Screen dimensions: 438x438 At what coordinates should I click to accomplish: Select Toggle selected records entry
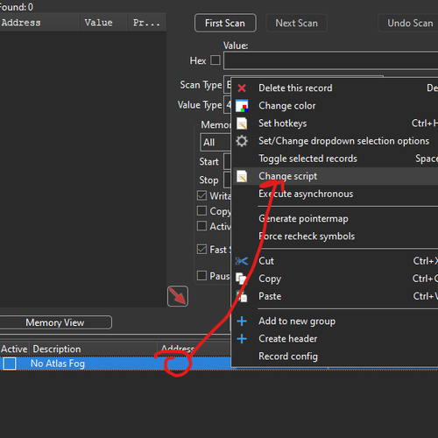336,159
